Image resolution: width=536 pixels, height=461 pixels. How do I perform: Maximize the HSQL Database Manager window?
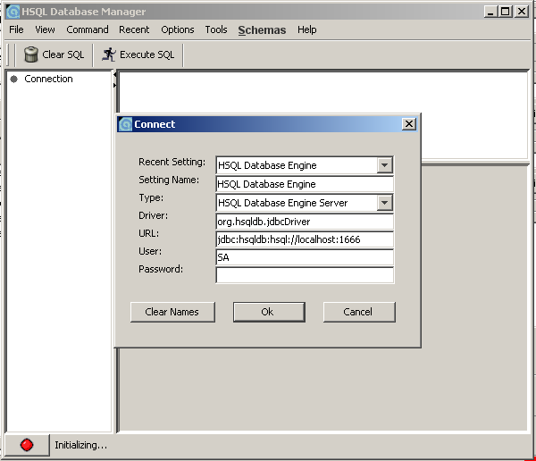(506, 12)
